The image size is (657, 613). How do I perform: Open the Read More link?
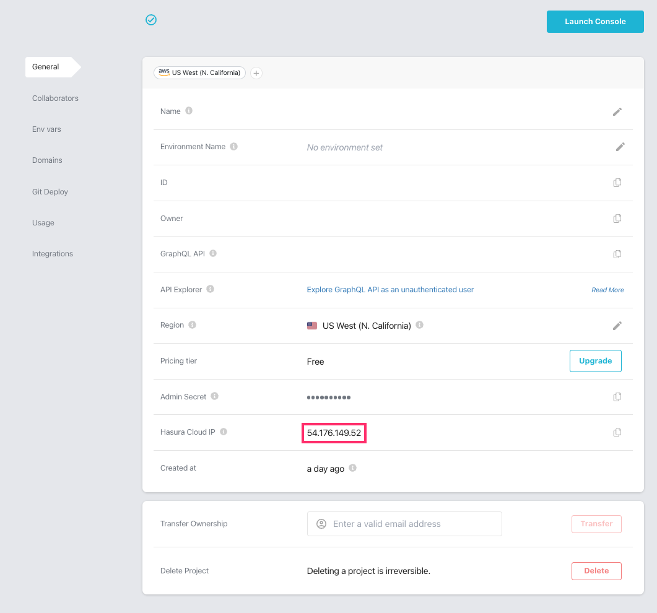(x=607, y=290)
